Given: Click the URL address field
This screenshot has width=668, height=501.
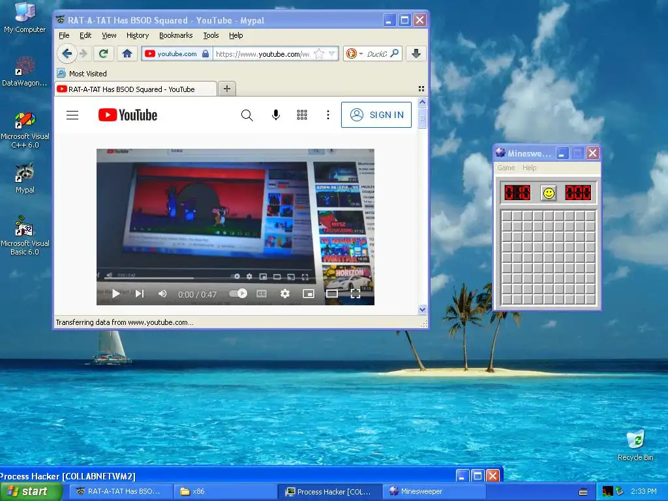Looking at the screenshot, I should (x=262, y=53).
